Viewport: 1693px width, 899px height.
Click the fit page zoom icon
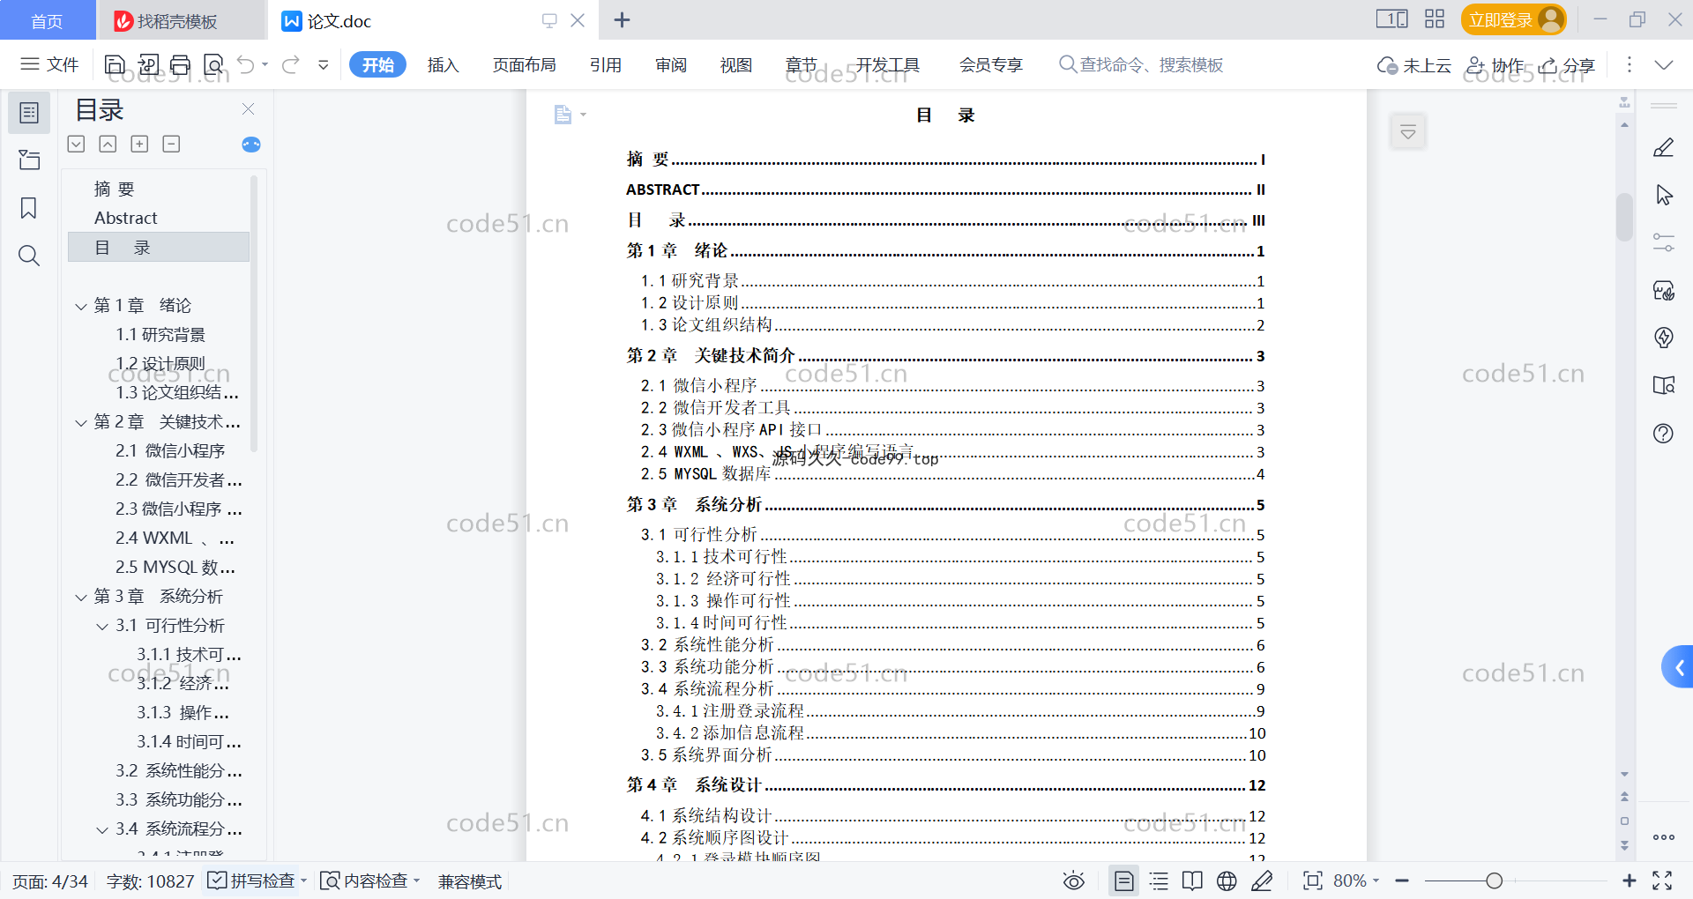[x=1313, y=880]
